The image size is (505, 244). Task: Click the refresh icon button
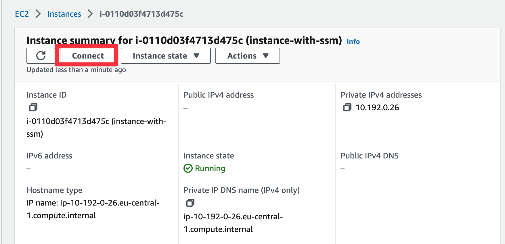pyautogui.click(x=41, y=56)
